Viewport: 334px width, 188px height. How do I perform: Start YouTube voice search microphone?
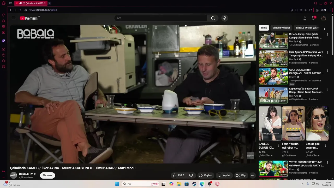225,18
